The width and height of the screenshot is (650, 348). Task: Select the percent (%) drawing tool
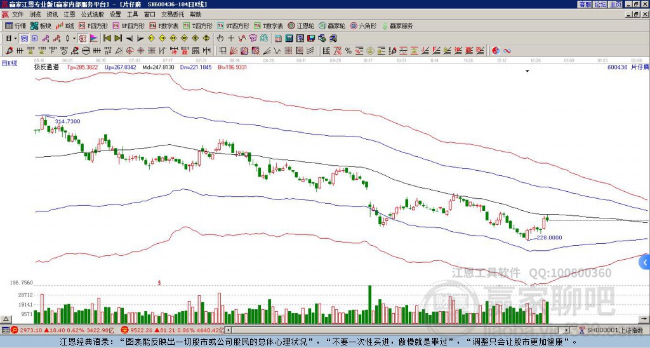pos(348,51)
